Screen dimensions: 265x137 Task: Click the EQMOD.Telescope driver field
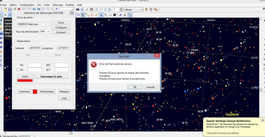pos(33,24)
